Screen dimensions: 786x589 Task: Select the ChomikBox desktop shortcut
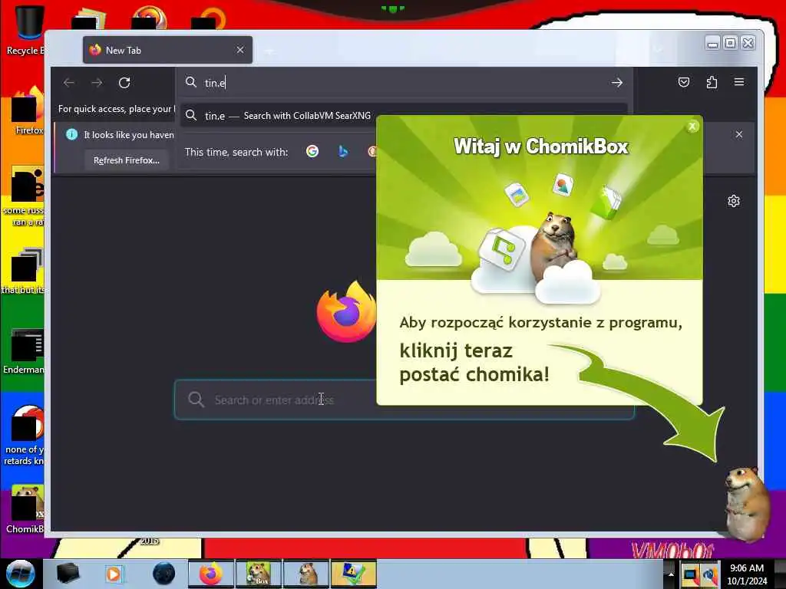tap(25, 508)
